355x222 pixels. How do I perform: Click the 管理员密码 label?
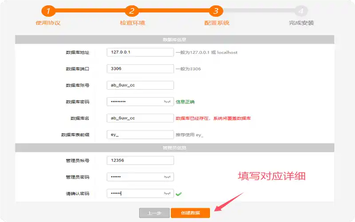[x=77, y=177]
